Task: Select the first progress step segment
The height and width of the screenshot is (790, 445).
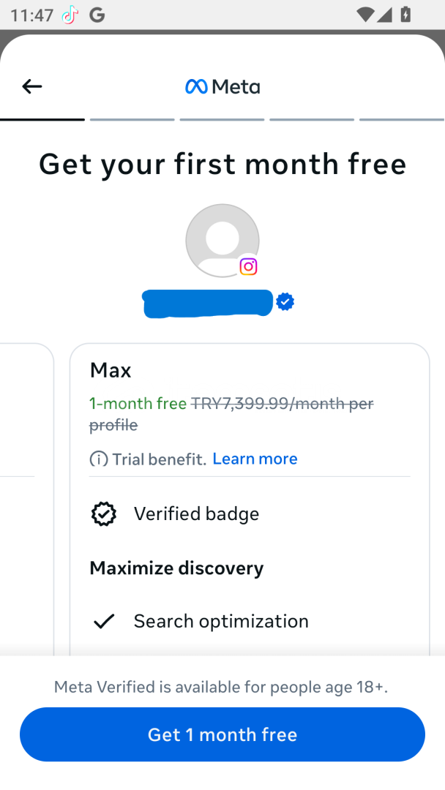Action: click(42, 119)
